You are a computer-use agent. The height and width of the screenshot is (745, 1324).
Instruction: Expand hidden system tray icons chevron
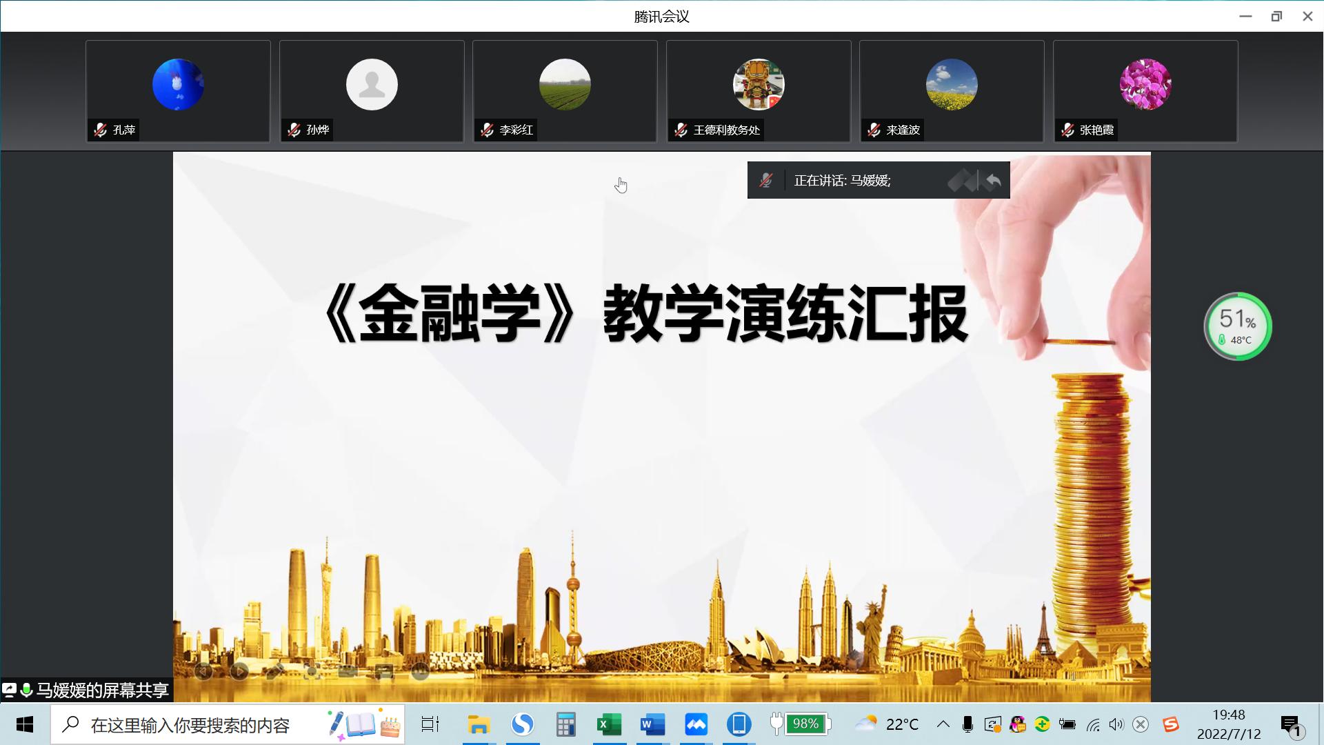click(x=943, y=724)
